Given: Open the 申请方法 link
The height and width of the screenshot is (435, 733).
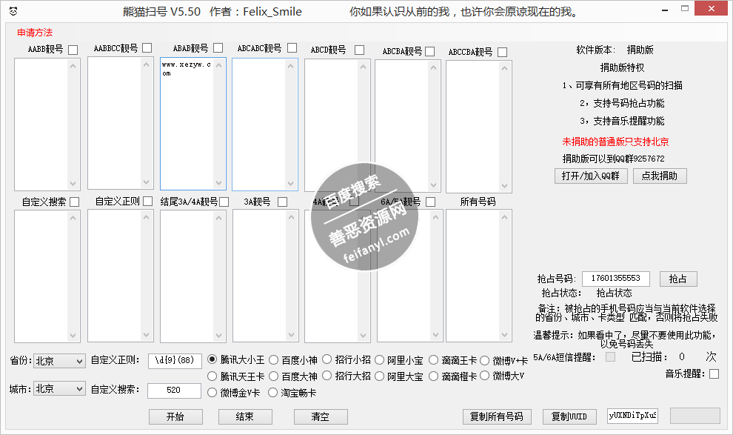Looking at the screenshot, I should pyautogui.click(x=35, y=33).
